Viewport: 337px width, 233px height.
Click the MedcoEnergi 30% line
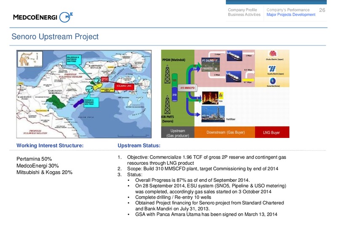tap(37, 166)
